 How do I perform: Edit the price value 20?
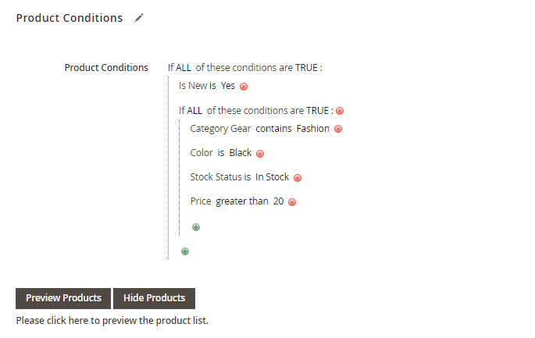click(x=278, y=201)
